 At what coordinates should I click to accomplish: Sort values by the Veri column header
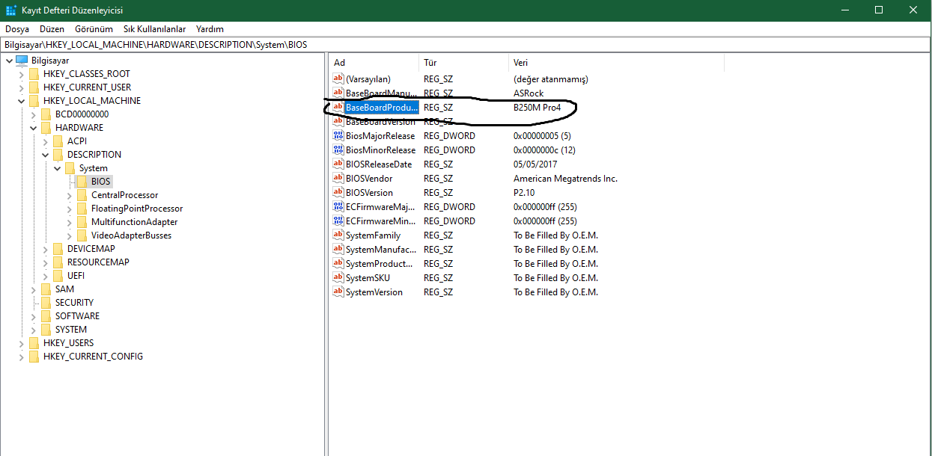pos(616,63)
